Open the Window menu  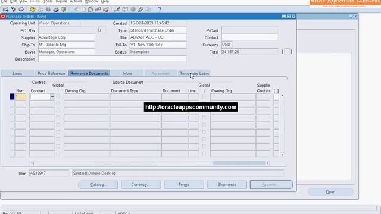[91, 1]
